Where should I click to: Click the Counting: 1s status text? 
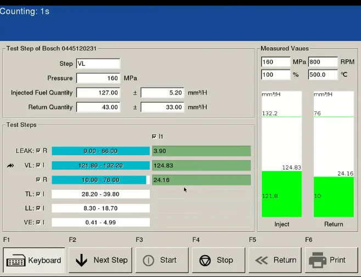tap(24, 12)
